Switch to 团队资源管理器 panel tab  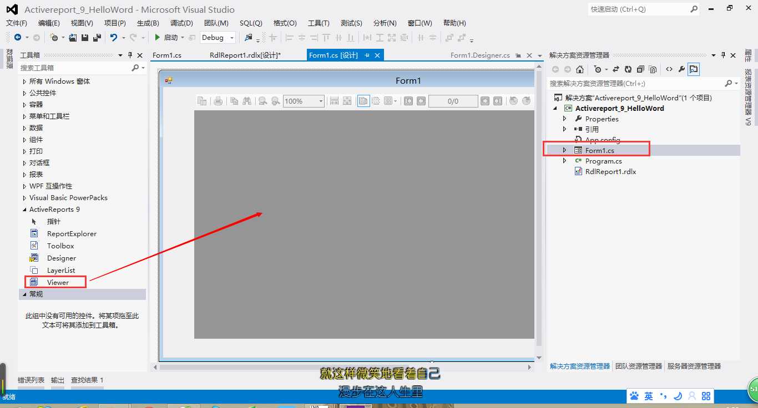pos(639,366)
